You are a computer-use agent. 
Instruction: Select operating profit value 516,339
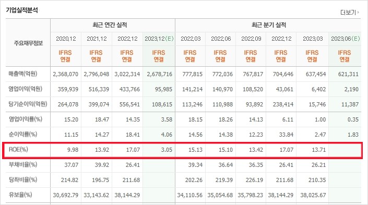[99, 89]
